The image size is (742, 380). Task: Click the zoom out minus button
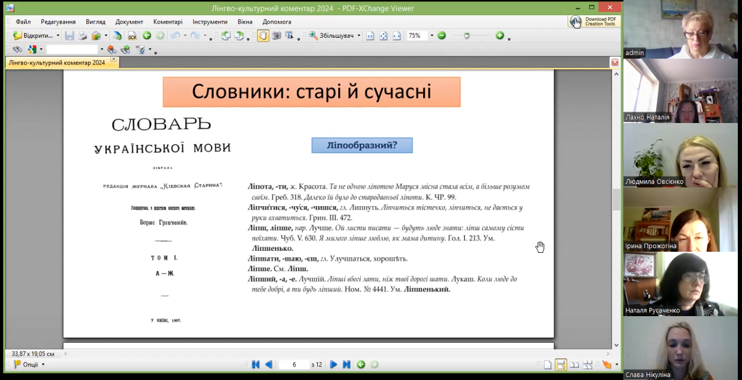[x=441, y=36]
